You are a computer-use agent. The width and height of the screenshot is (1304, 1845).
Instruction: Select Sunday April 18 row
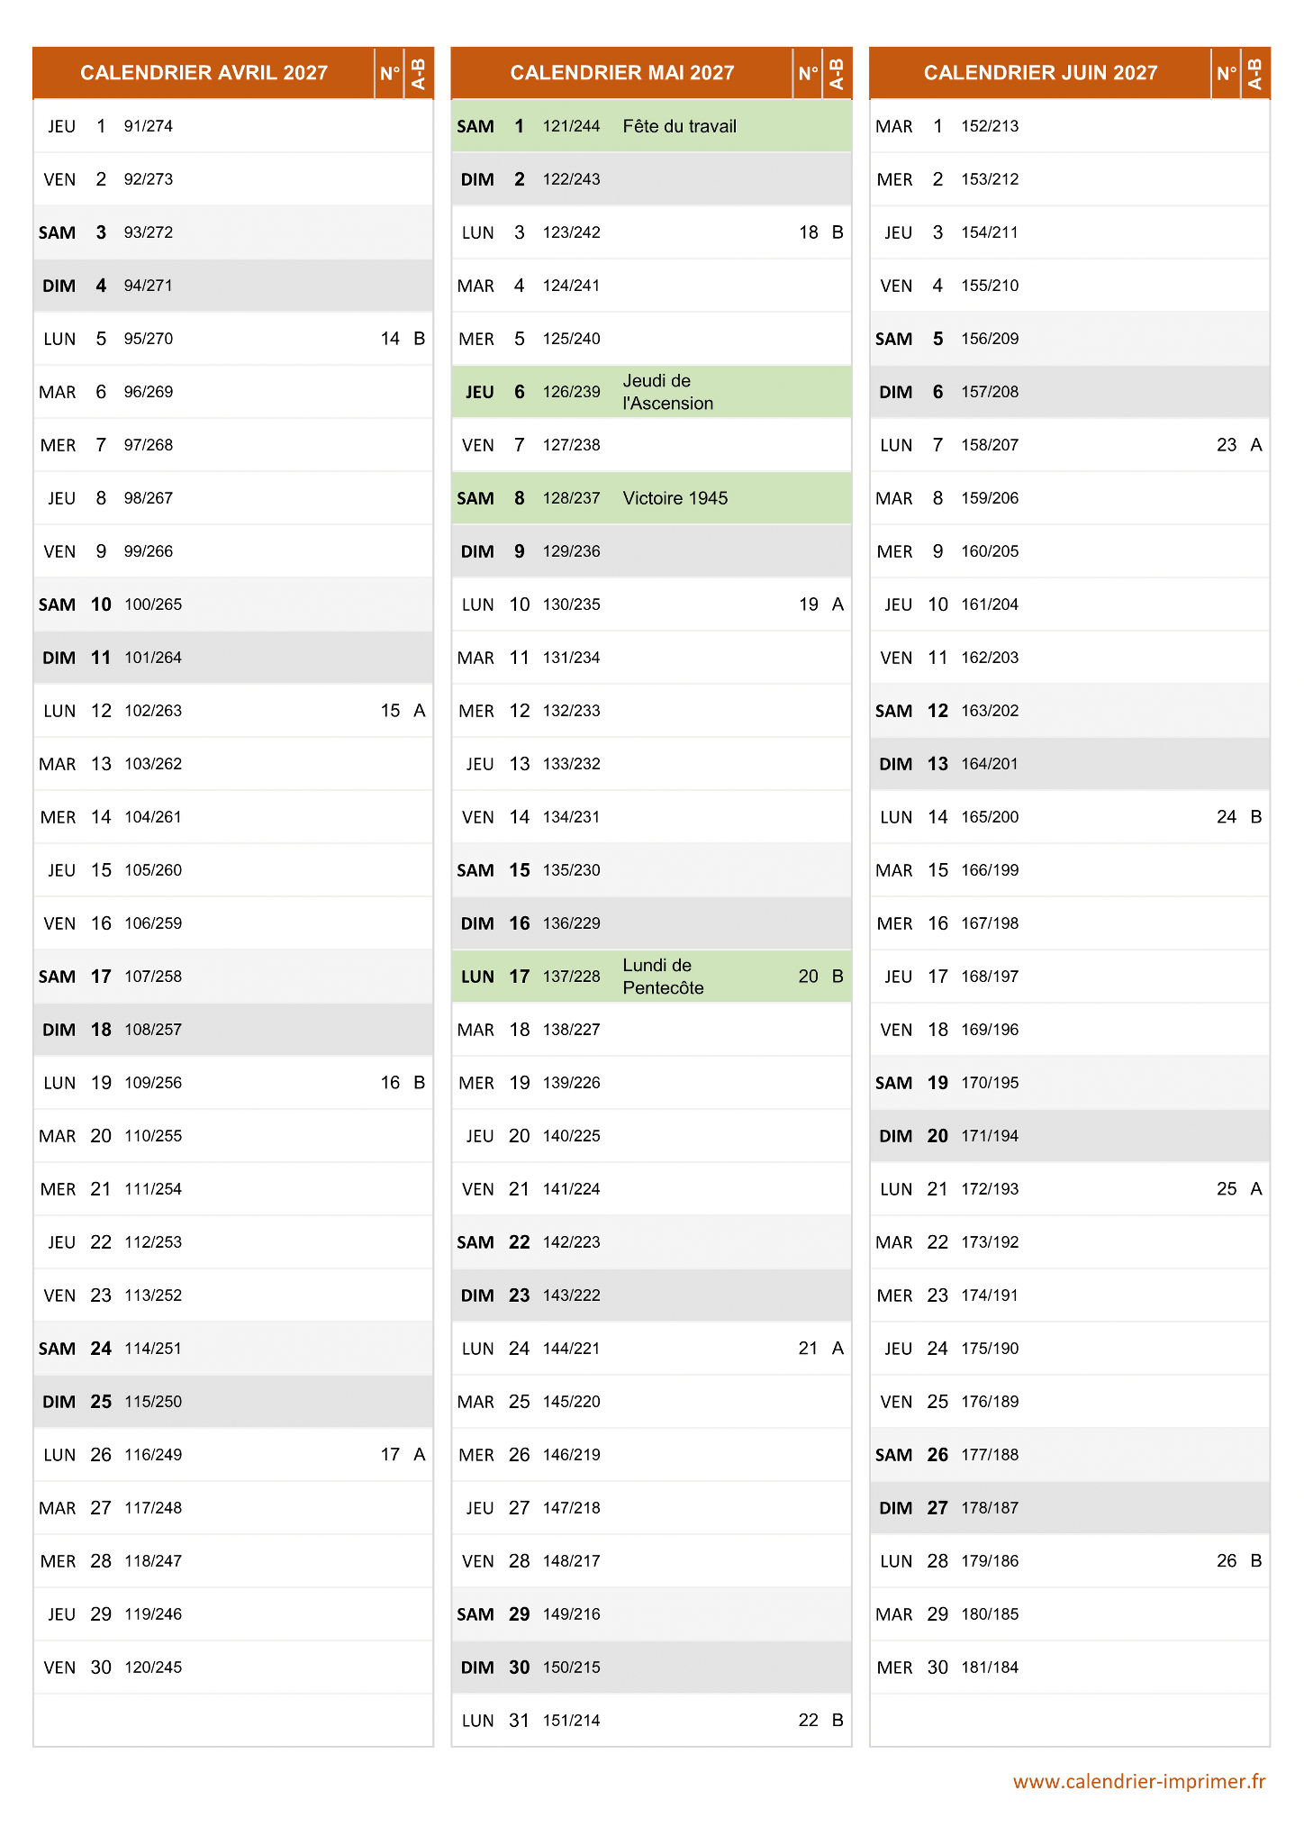pyautogui.click(x=233, y=1030)
